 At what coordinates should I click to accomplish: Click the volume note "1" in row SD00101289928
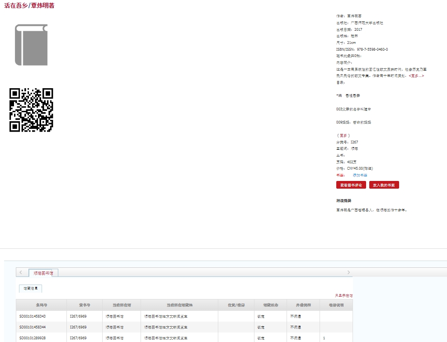pyautogui.click(x=324, y=338)
